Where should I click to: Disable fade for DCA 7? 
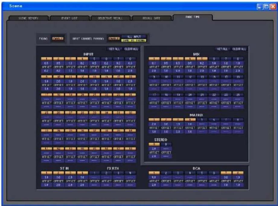coord(226,173)
